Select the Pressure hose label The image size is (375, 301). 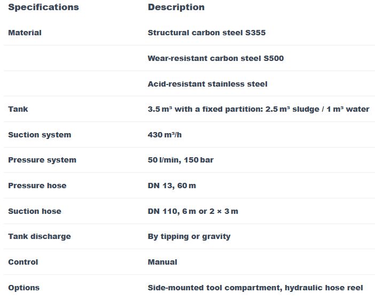click(x=37, y=186)
